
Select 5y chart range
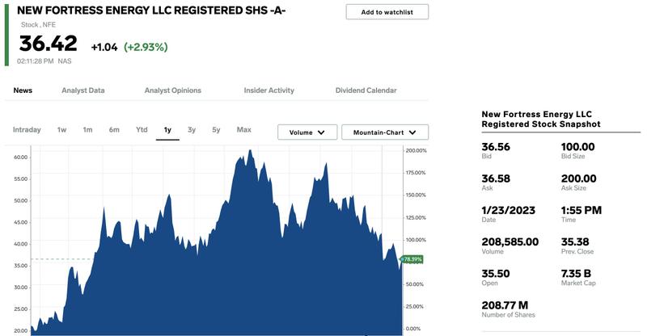click(x=216, y=130)
